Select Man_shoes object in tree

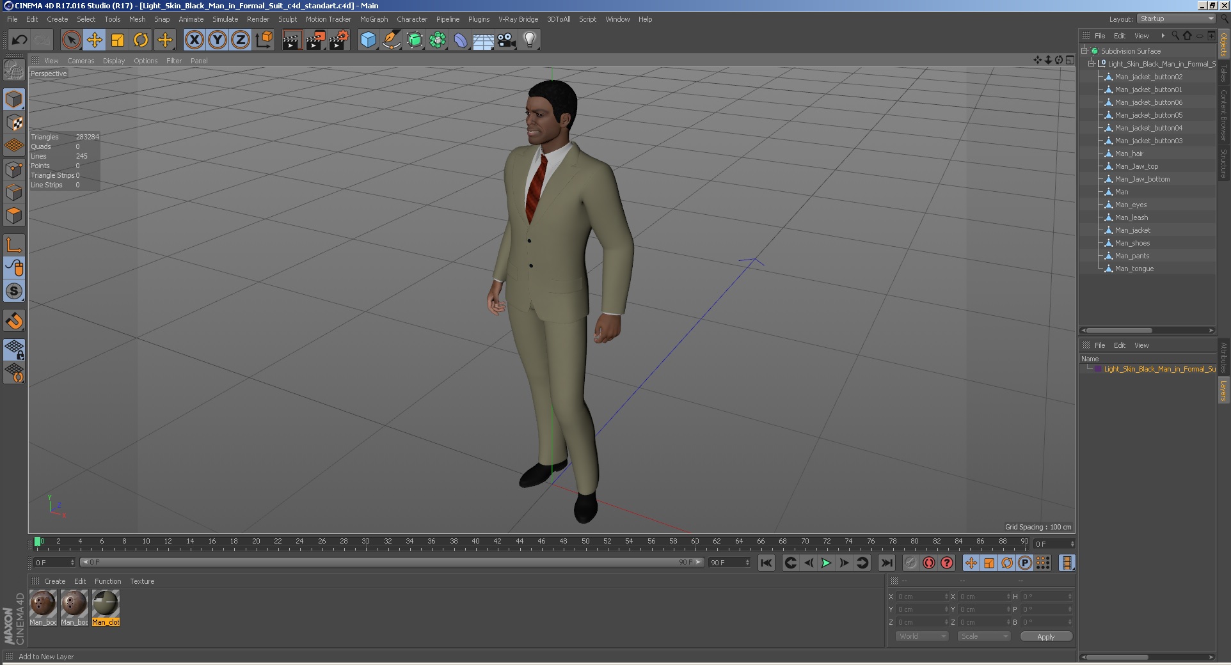[1132, 243]
